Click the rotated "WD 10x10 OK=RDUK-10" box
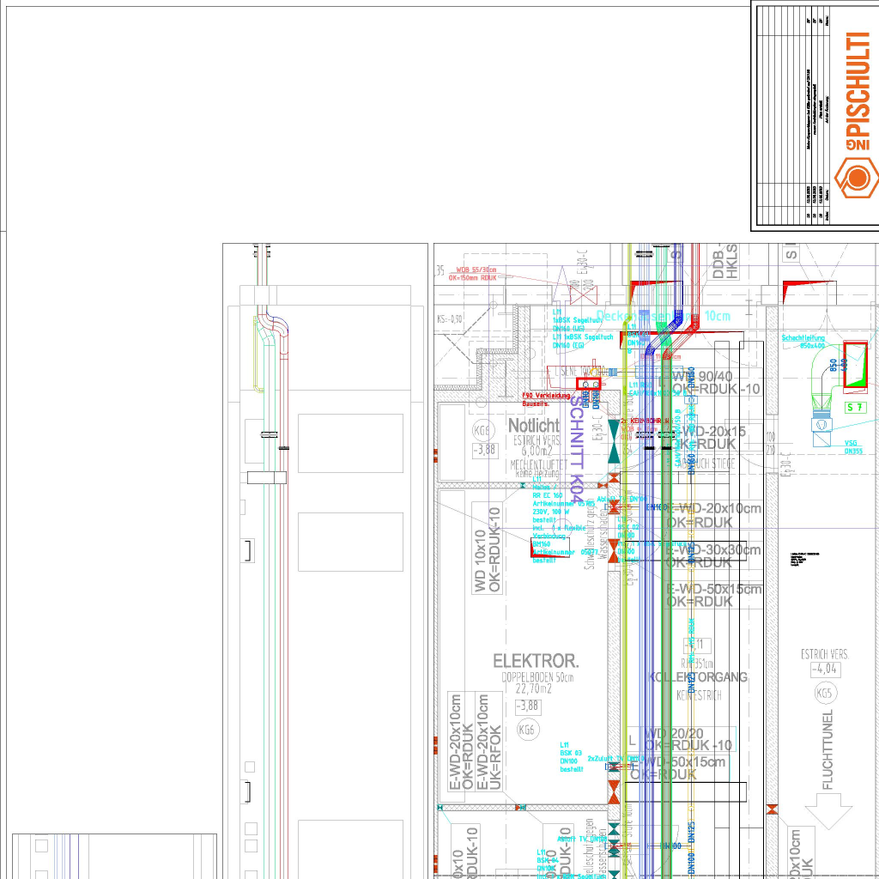Image resolution: width=879 pixels, height=879 pixels. 487,549
